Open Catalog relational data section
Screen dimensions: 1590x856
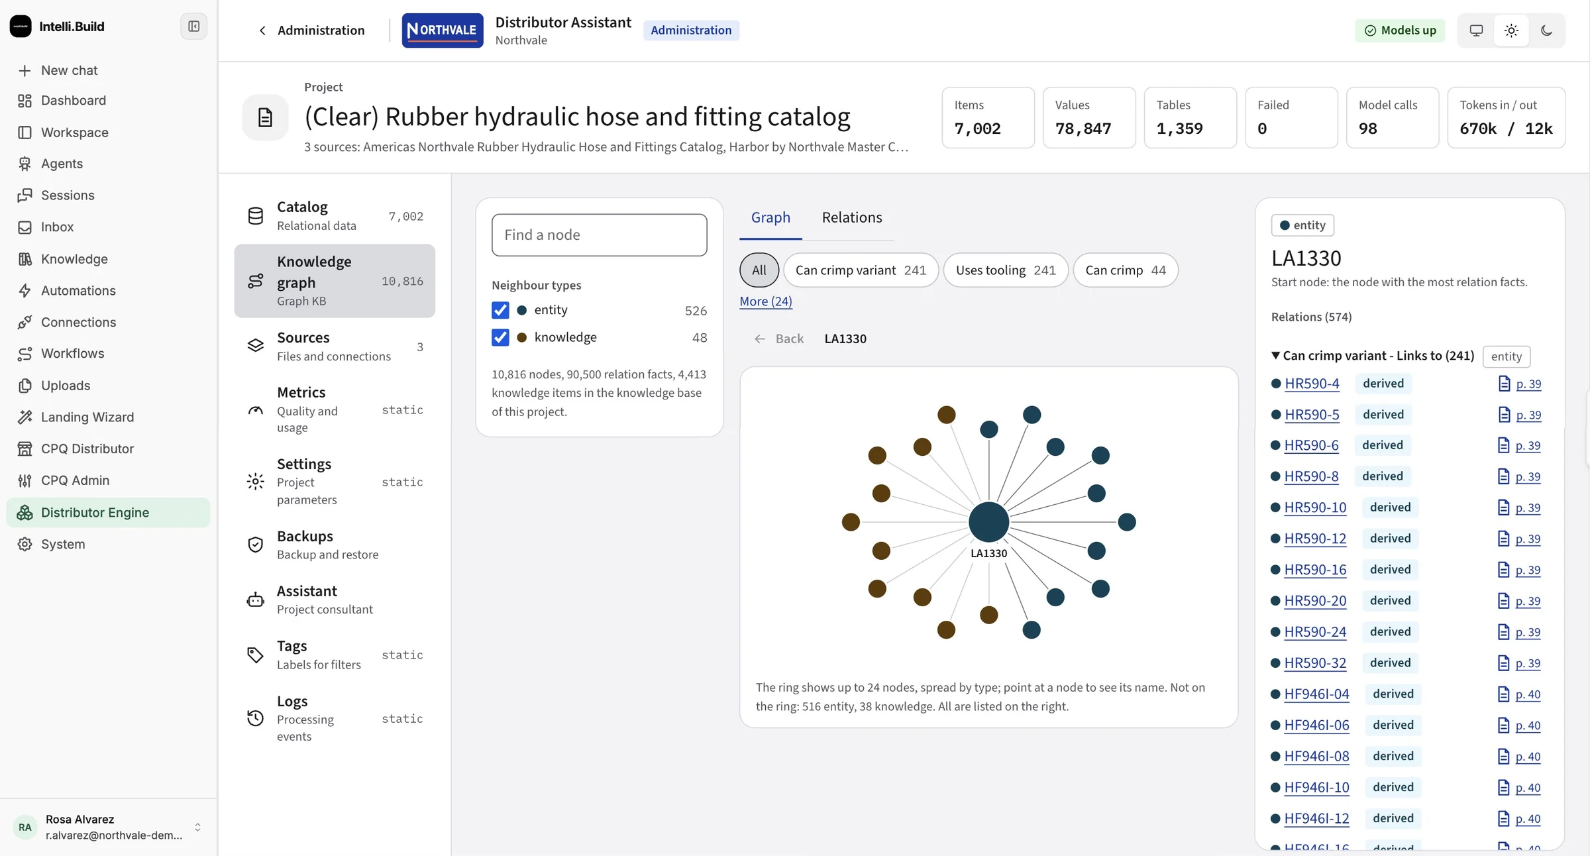[x=335, y=216]
